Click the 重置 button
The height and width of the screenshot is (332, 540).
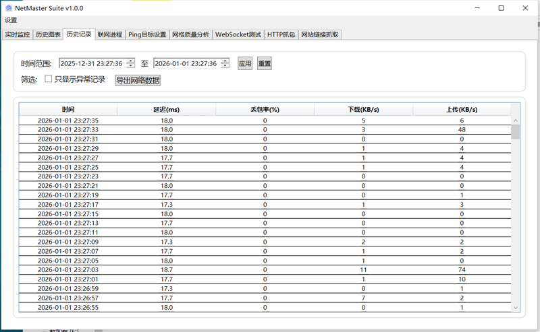265,64
